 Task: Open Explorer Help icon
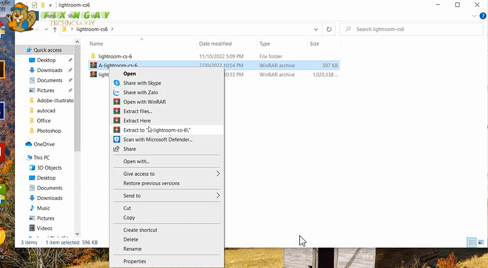[x=483, y=15]
